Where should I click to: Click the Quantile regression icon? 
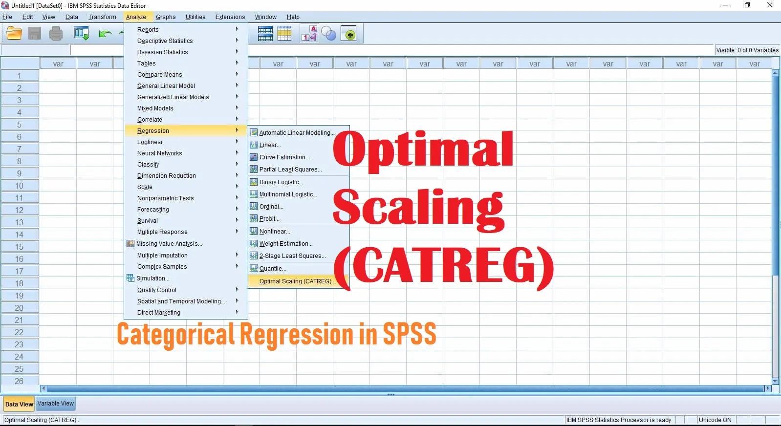click(254, 268)
